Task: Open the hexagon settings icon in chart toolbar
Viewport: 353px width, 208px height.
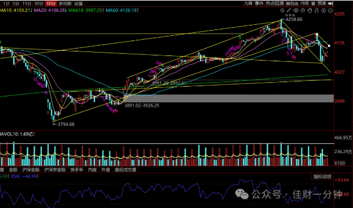Action: 282,10
